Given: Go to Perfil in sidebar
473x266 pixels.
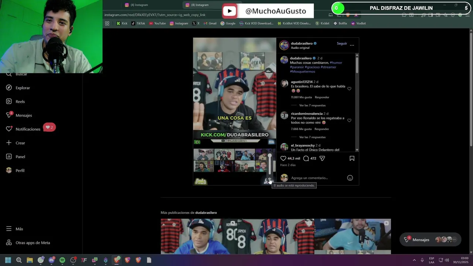Looking at the screenshot, I should (x=15, y=171).
